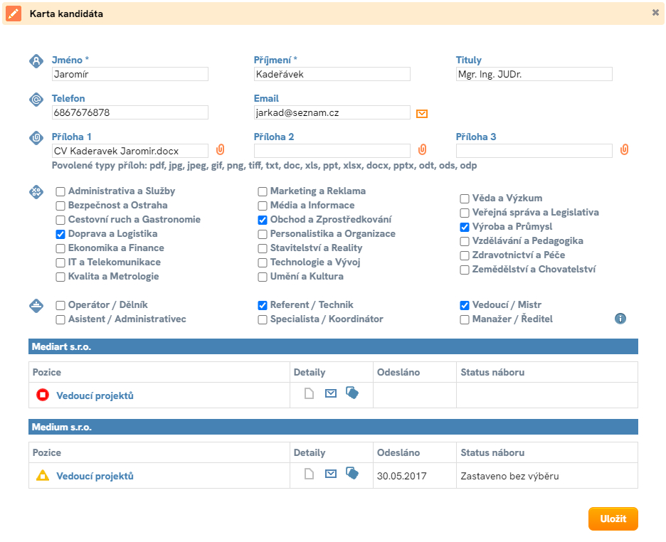The image size is (666, 542).
Task: Check the Marketing a Reklama checkbox
Action: pyautogui.click(x=263, y=191)
